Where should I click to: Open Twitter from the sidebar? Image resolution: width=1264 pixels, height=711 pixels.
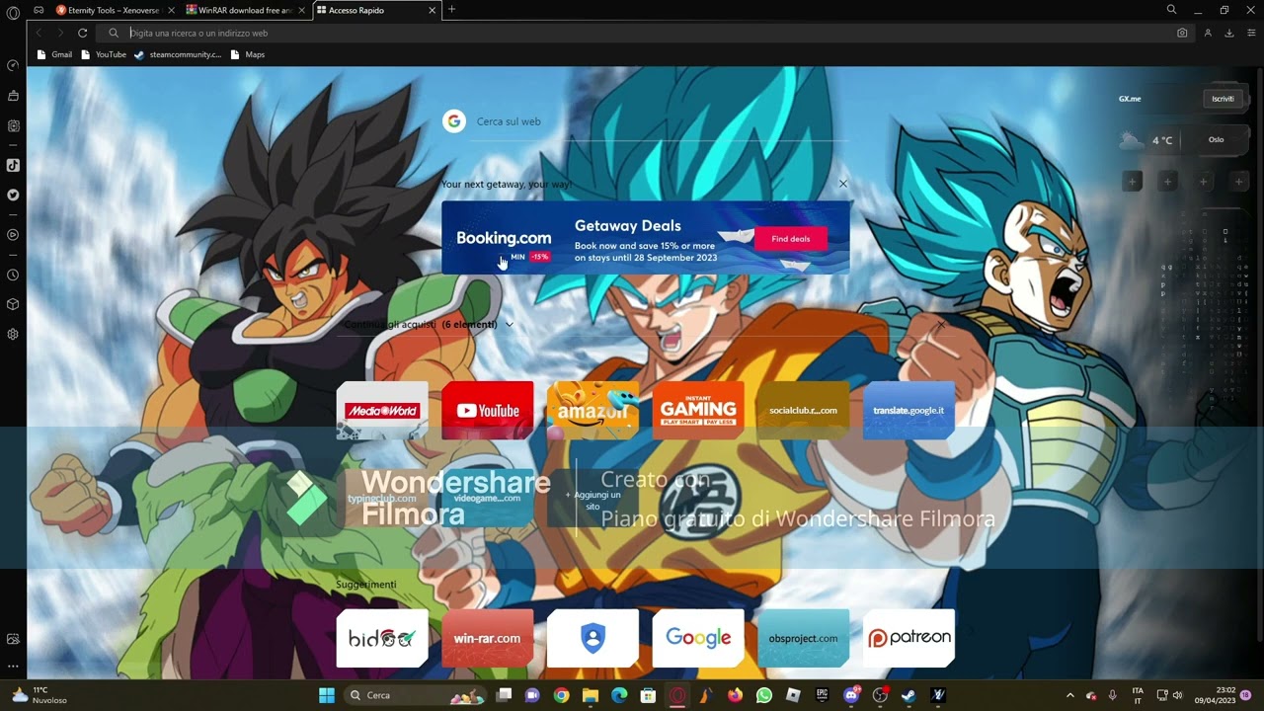[x=13, y=195]
